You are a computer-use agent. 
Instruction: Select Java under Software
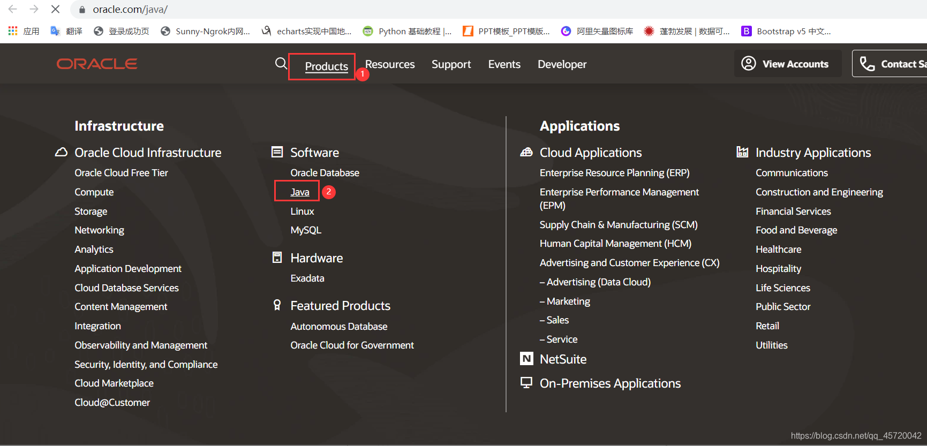(300, 192)
